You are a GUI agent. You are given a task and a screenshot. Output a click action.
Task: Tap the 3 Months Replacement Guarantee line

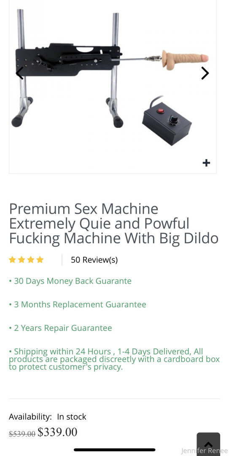click(77, 304)
